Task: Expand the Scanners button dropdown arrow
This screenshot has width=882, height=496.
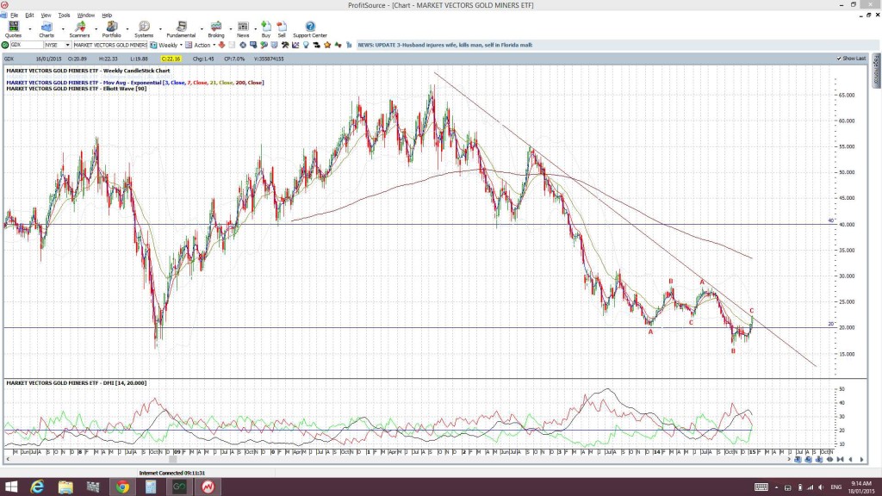Action: (96, 29)
